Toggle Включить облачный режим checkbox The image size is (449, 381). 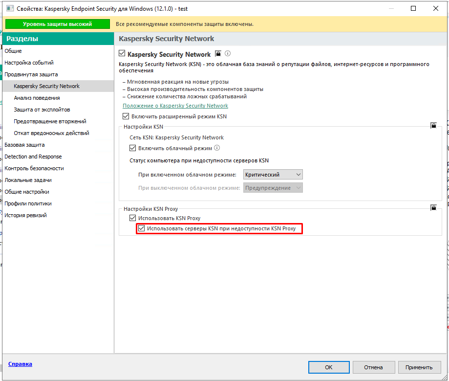132,148
